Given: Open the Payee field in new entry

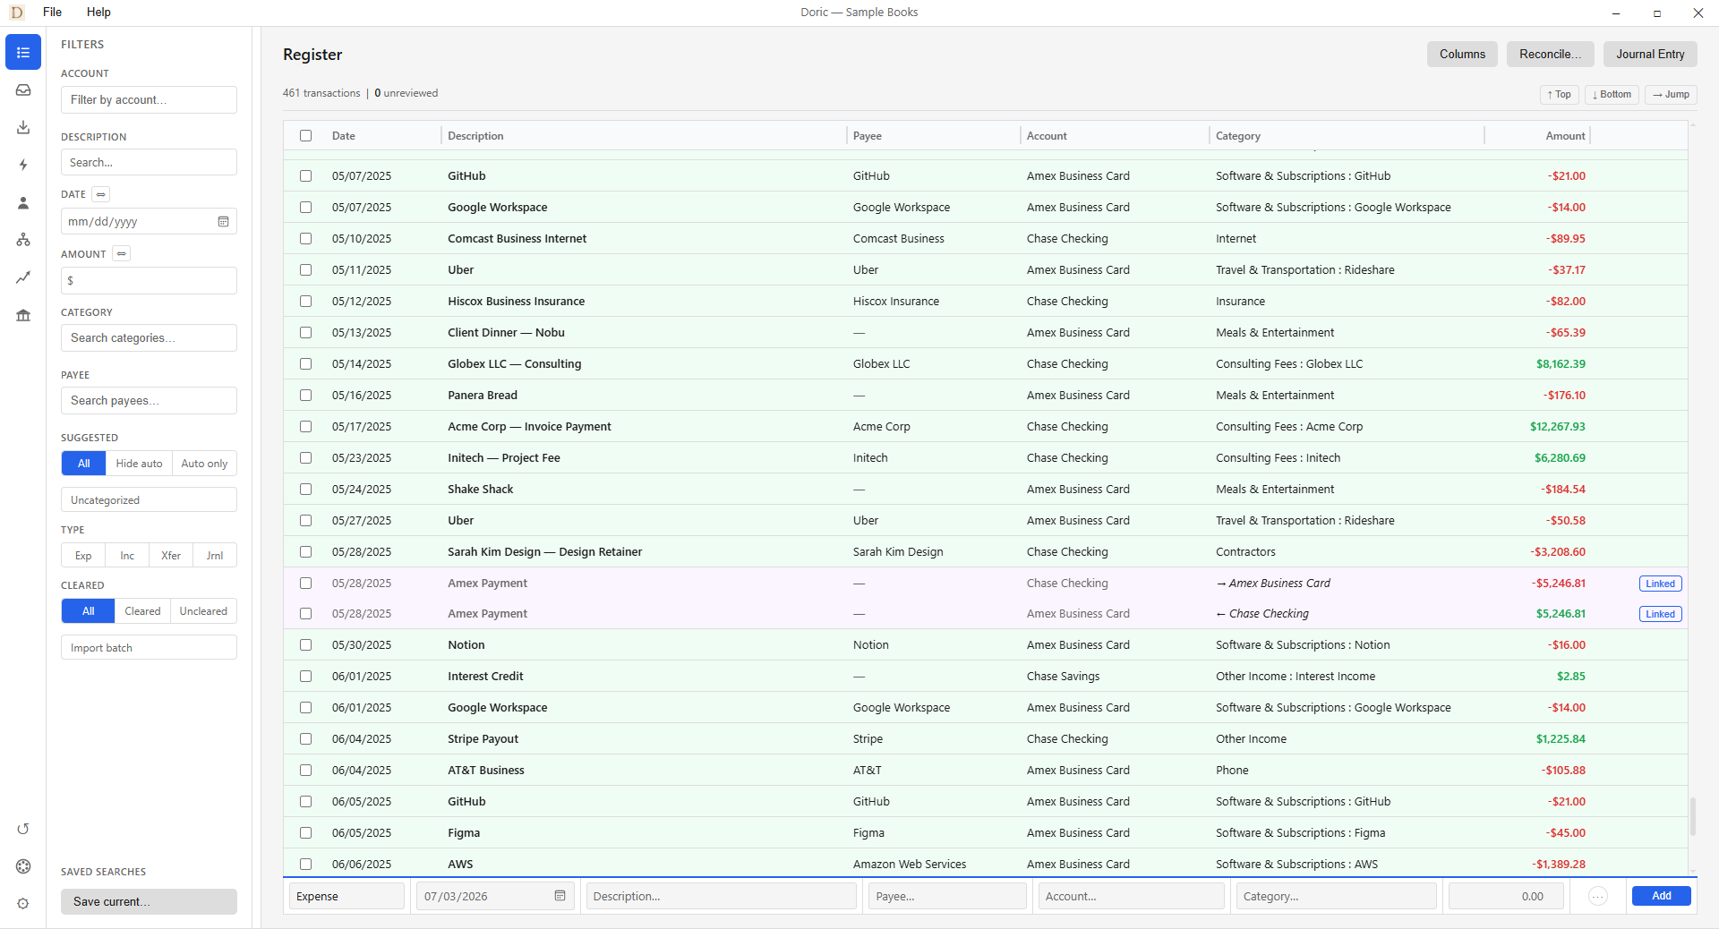Looking at the screenshot, I should click(x=947, y=896).
